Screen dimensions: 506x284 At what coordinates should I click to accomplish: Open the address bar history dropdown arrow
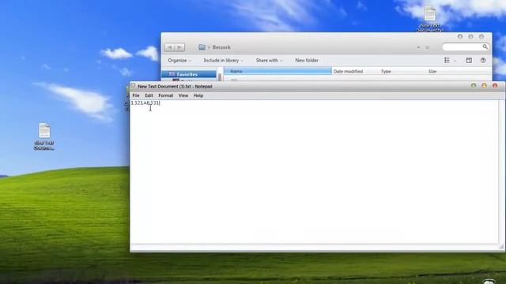pos(418,47)
